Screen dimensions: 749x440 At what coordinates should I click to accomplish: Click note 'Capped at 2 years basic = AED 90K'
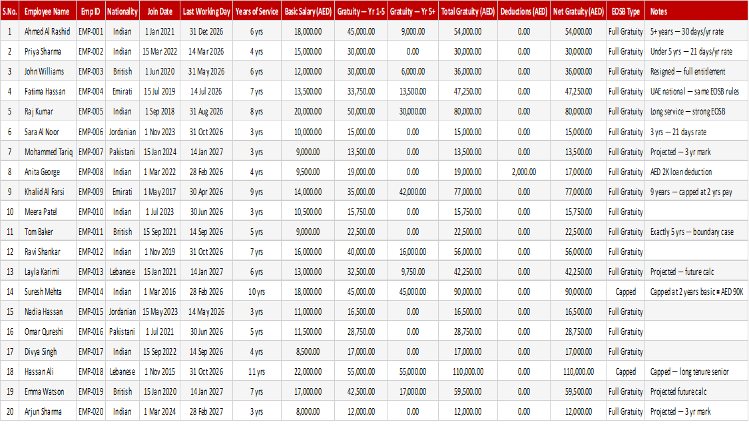tap(696, 292)
